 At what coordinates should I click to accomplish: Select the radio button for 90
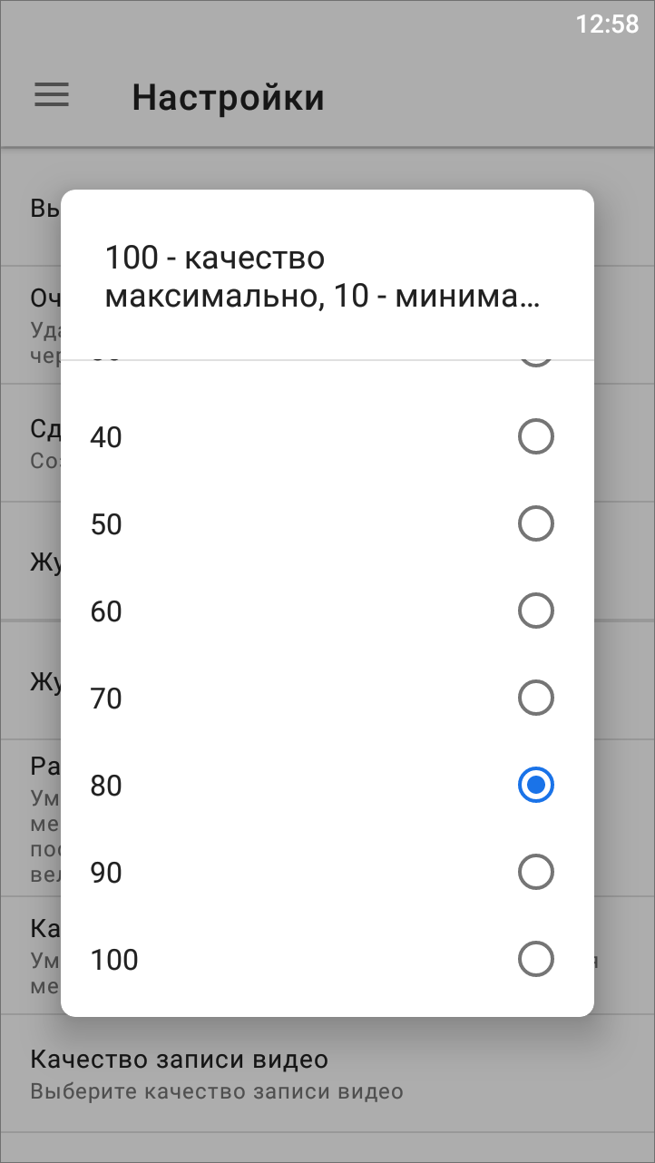[x=535, y=873]
